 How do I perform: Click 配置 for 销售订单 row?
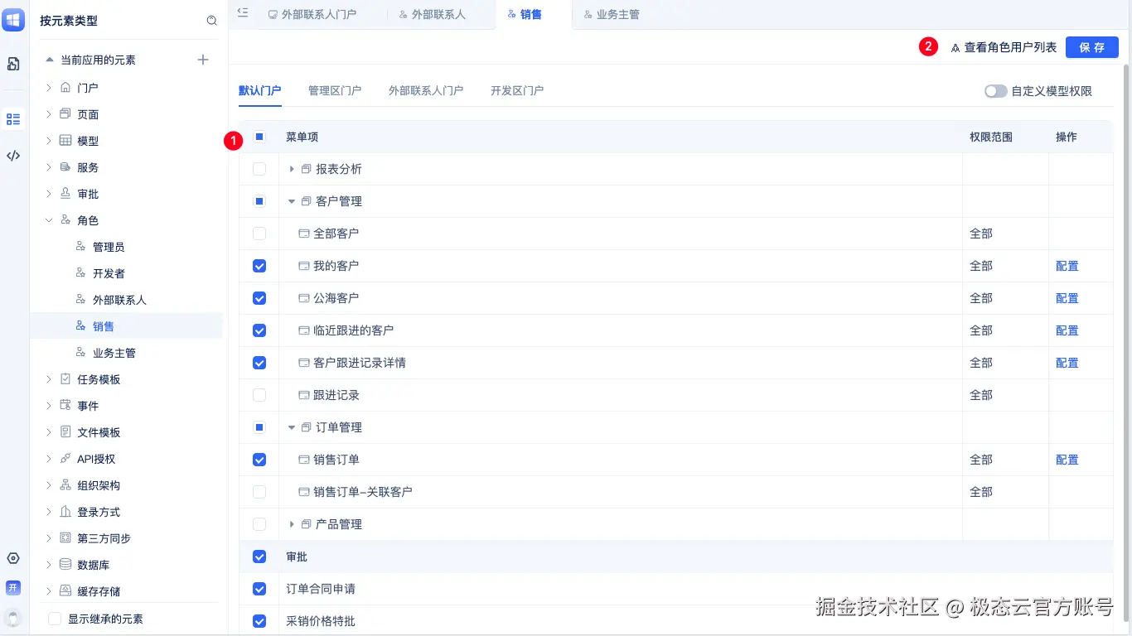(x=1067, y=460)
